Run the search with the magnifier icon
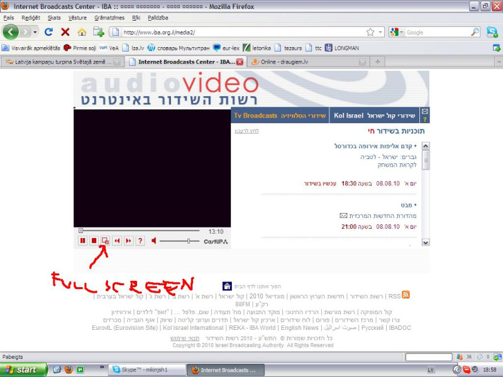503x377 pixels. point(475,32)
